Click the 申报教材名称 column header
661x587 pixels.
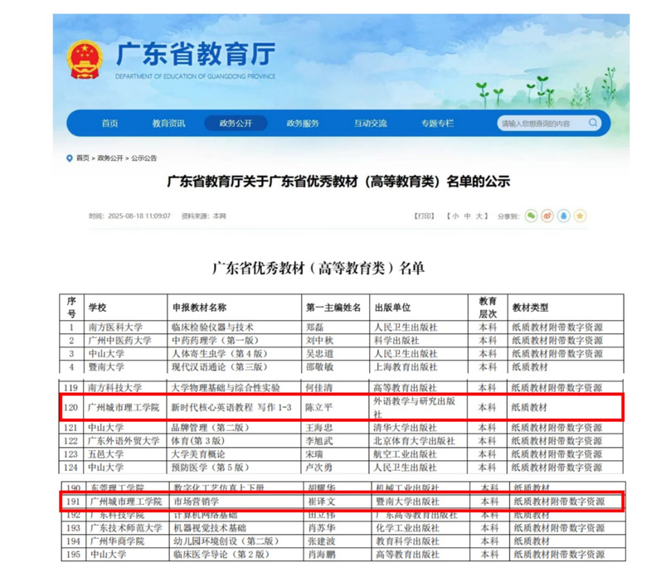click(199, 308)
